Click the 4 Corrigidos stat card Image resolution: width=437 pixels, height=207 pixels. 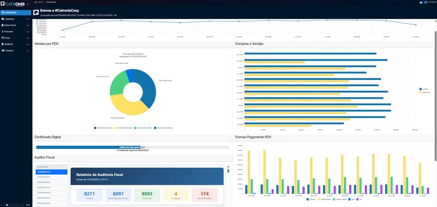[x=176, y=195]
